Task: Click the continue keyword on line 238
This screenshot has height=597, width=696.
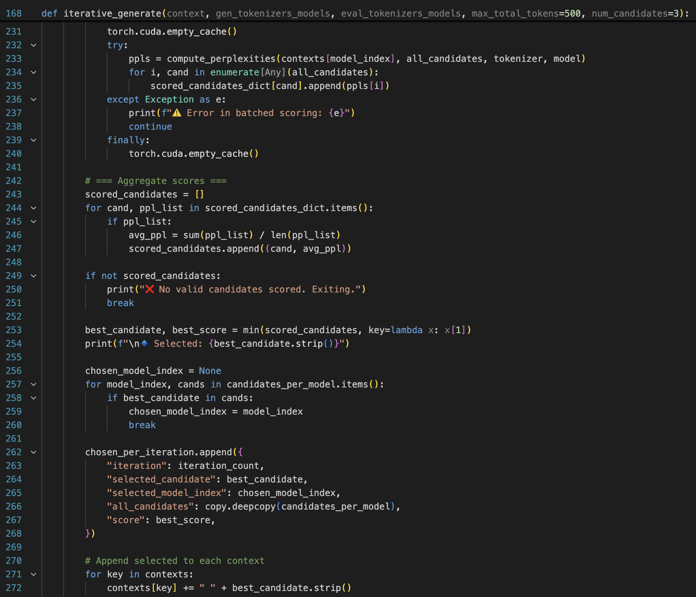Action: pos(150,126)
